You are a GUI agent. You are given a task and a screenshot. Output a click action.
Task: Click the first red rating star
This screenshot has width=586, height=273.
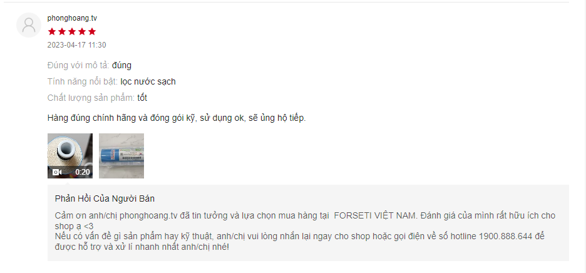click(52, 32)
